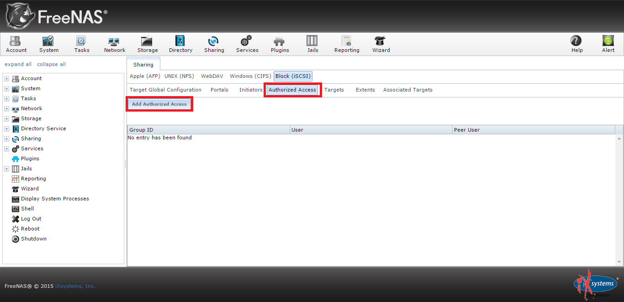Click Log Out in the sidebar
624x302 pixels.
tap(31, 219)
